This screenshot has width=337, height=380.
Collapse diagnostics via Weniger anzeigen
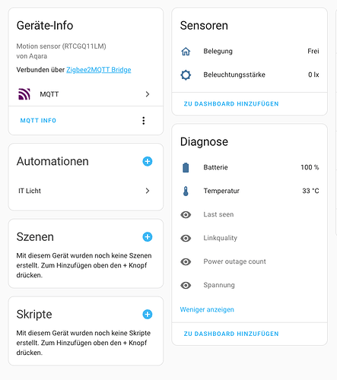207,309
